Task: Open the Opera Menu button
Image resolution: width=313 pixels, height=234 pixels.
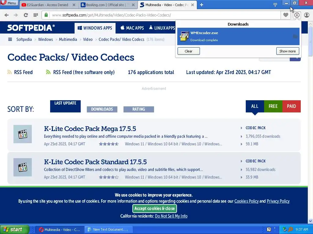Action: pyautogui.click(x=9, y=3)
